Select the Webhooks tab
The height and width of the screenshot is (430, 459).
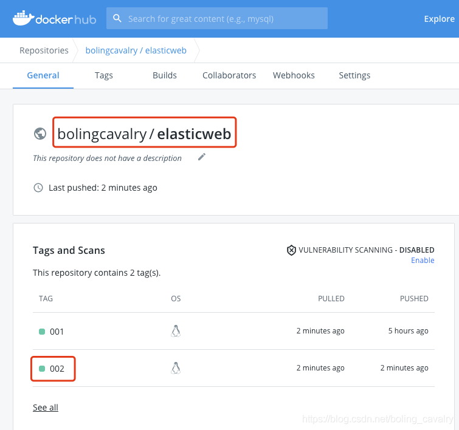click(x=294, y=75)
